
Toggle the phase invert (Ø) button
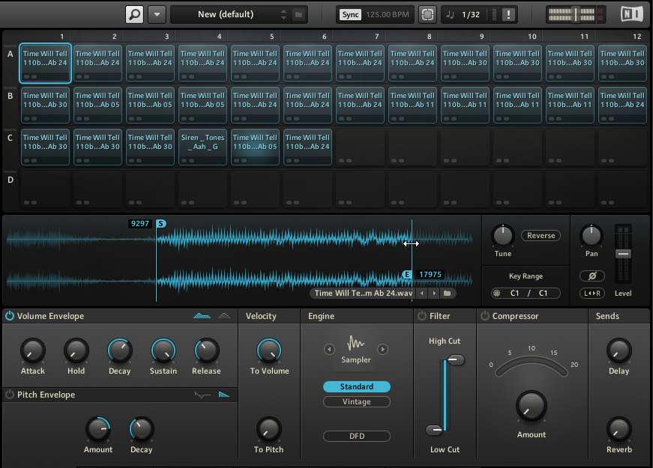(x=592, y=276)
